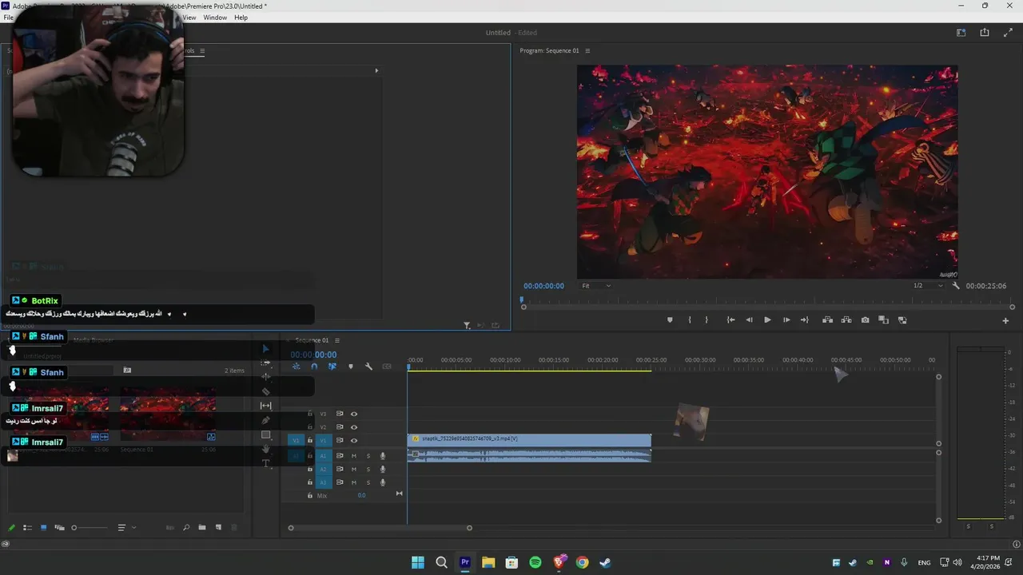
Task: Open the Window menu
Action: coord(215,18)
